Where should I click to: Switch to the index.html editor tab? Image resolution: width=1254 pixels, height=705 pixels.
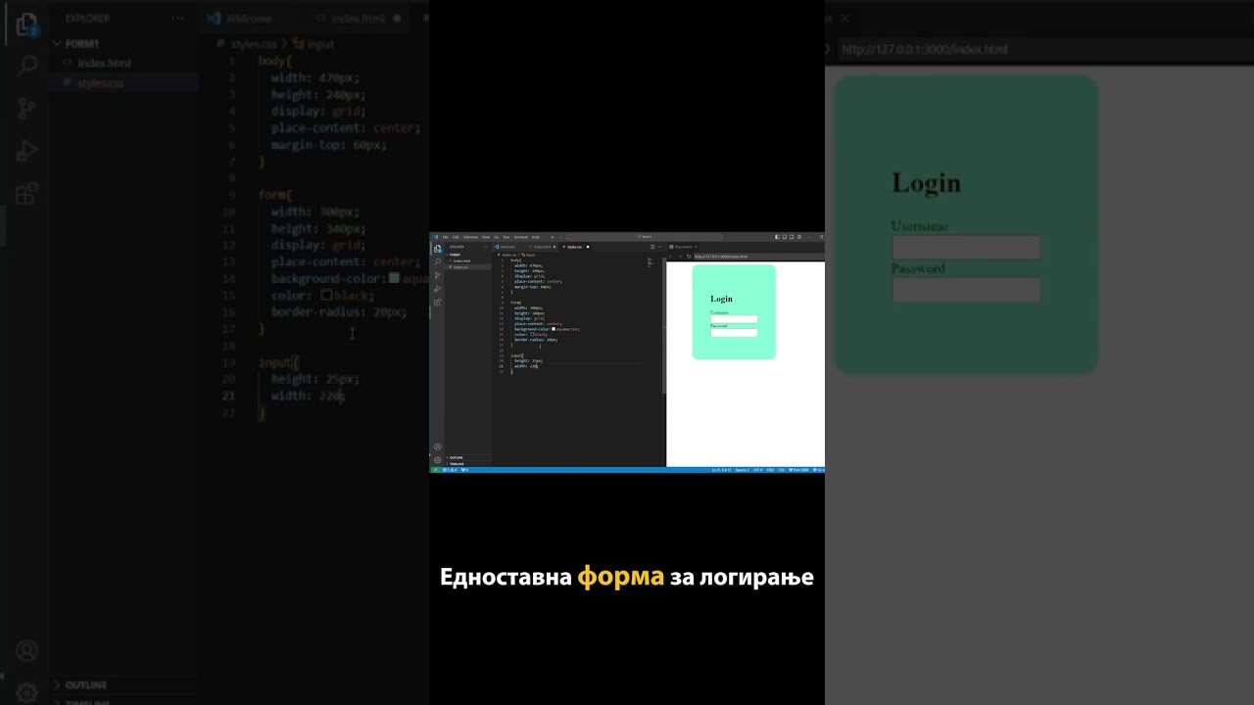(x=542, y=247)
